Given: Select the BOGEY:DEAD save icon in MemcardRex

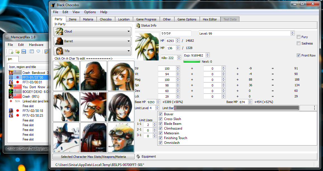Looking at the screenshot, I should (11, 92).
